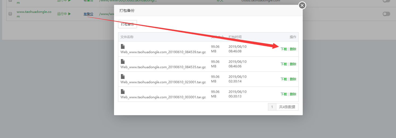Viewport: 396px width, 138px height.
Task: Open the www.taohuadongle.com site link
Action: (34, 14)
